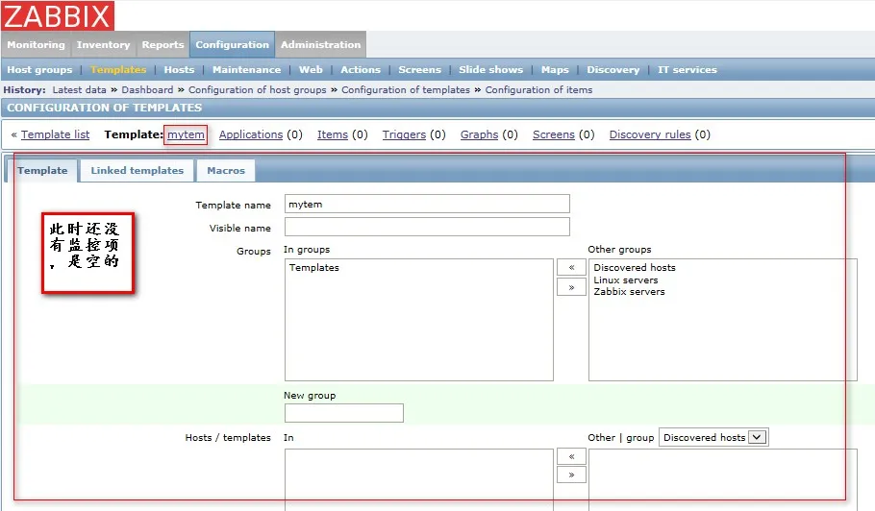Viewport: 875px width, 511px height.
Task: Select the Configuration main menu
Action: pos(232,44)
